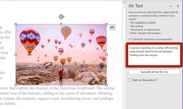Click the 'Mark as decorative' label text
This screenshot has height=109, width=183.
point(143,80)
